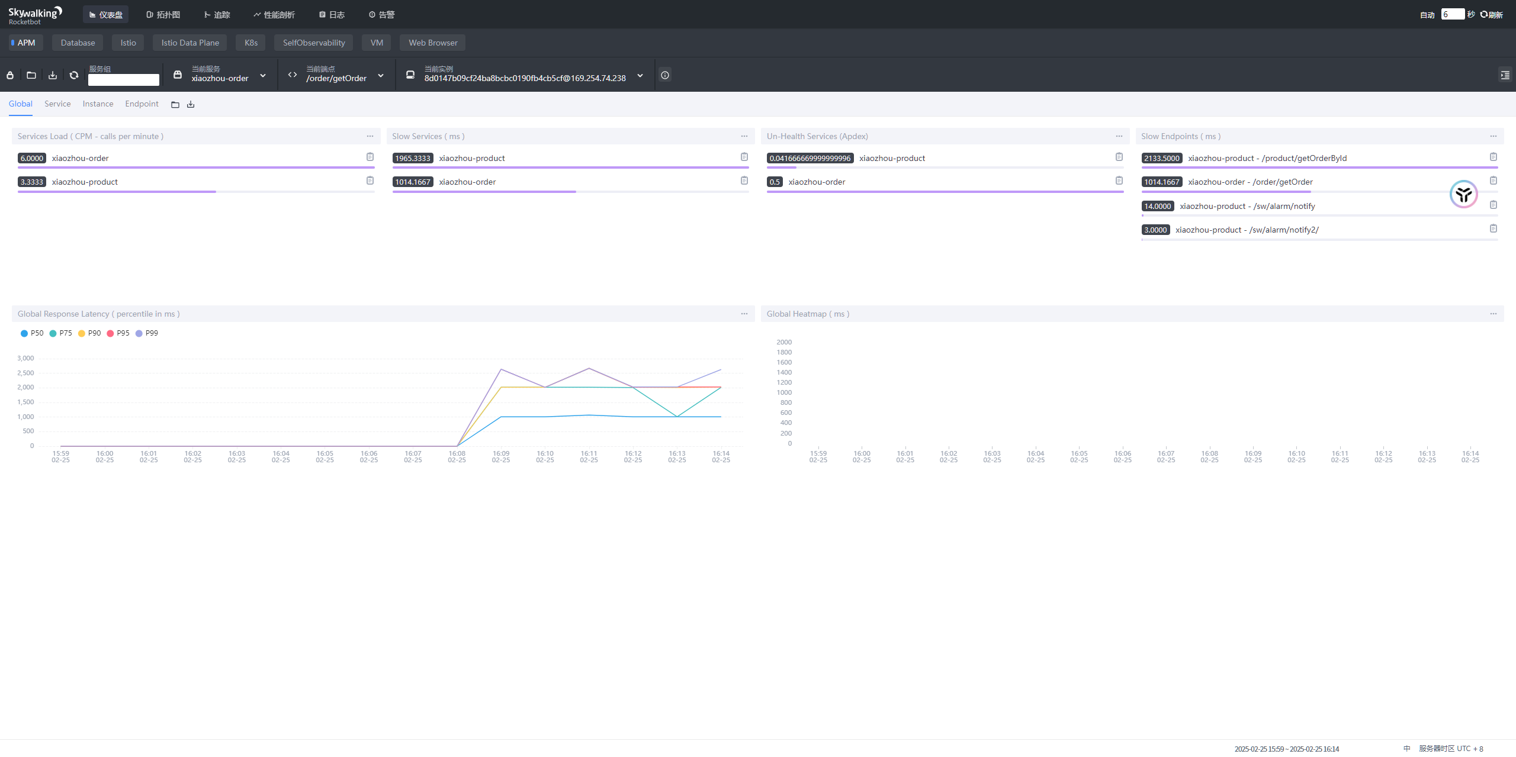The height and width of the screenshot is (757, 1516).
Task: Click the 服务组 service group input
Action: tap(124, 80)
